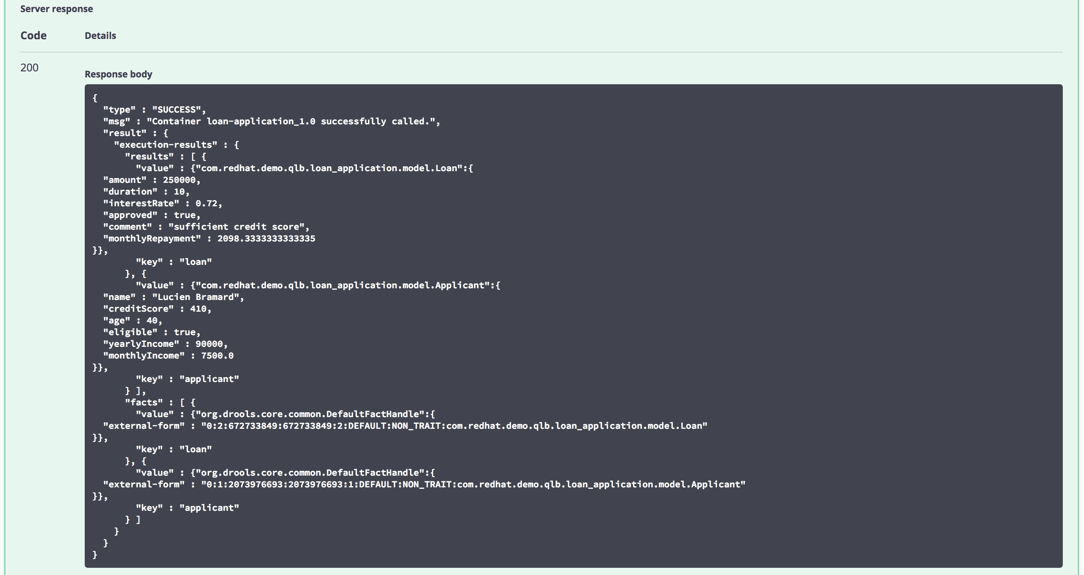Click the "type" : "SUCCESS" line

click(154, 110)
